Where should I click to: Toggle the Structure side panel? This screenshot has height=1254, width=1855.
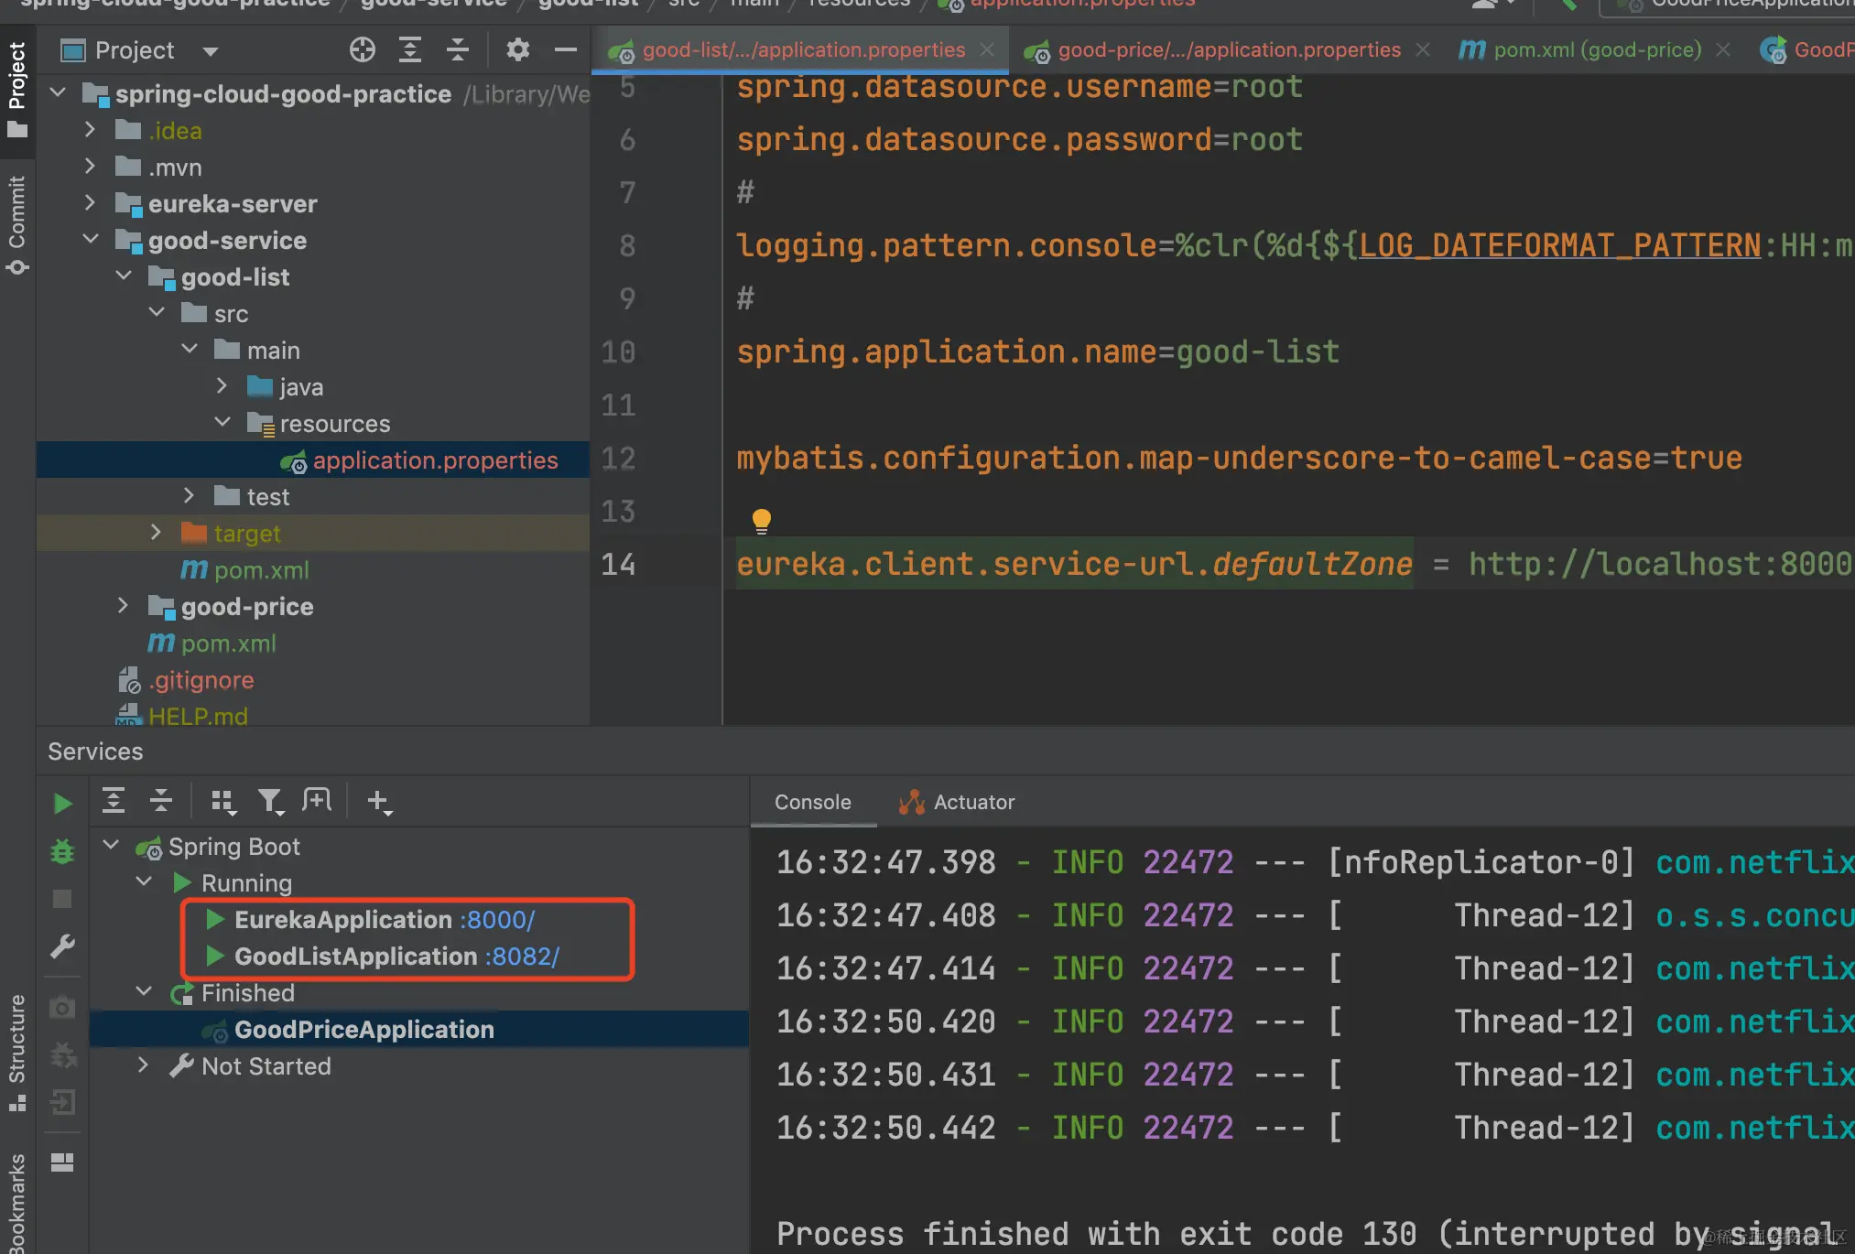16,1051
